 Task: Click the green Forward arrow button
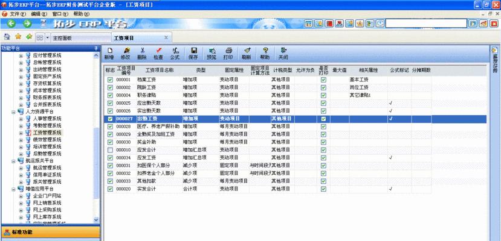pos(27,23)
